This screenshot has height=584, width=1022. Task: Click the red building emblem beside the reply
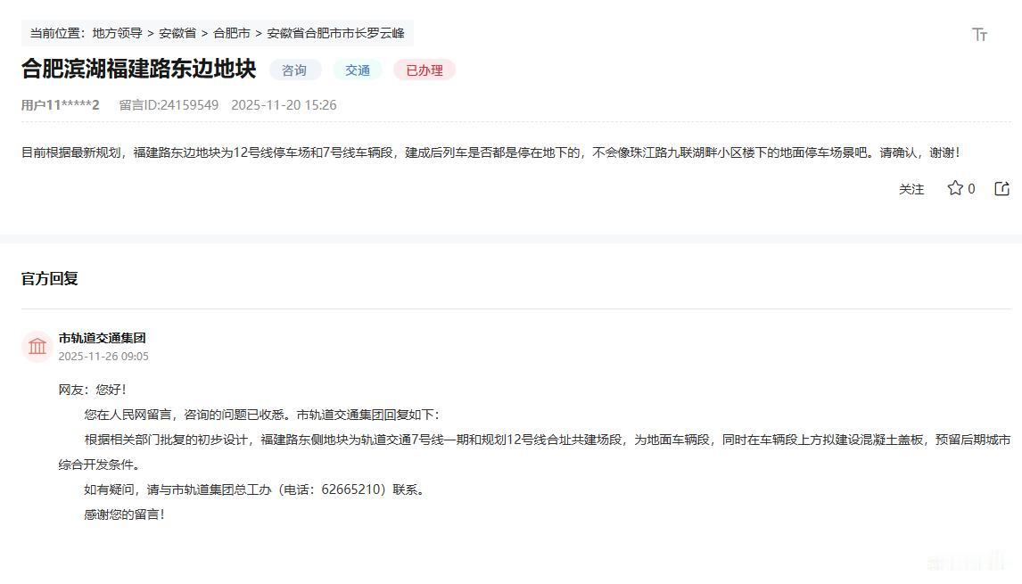tap(37, 346)
